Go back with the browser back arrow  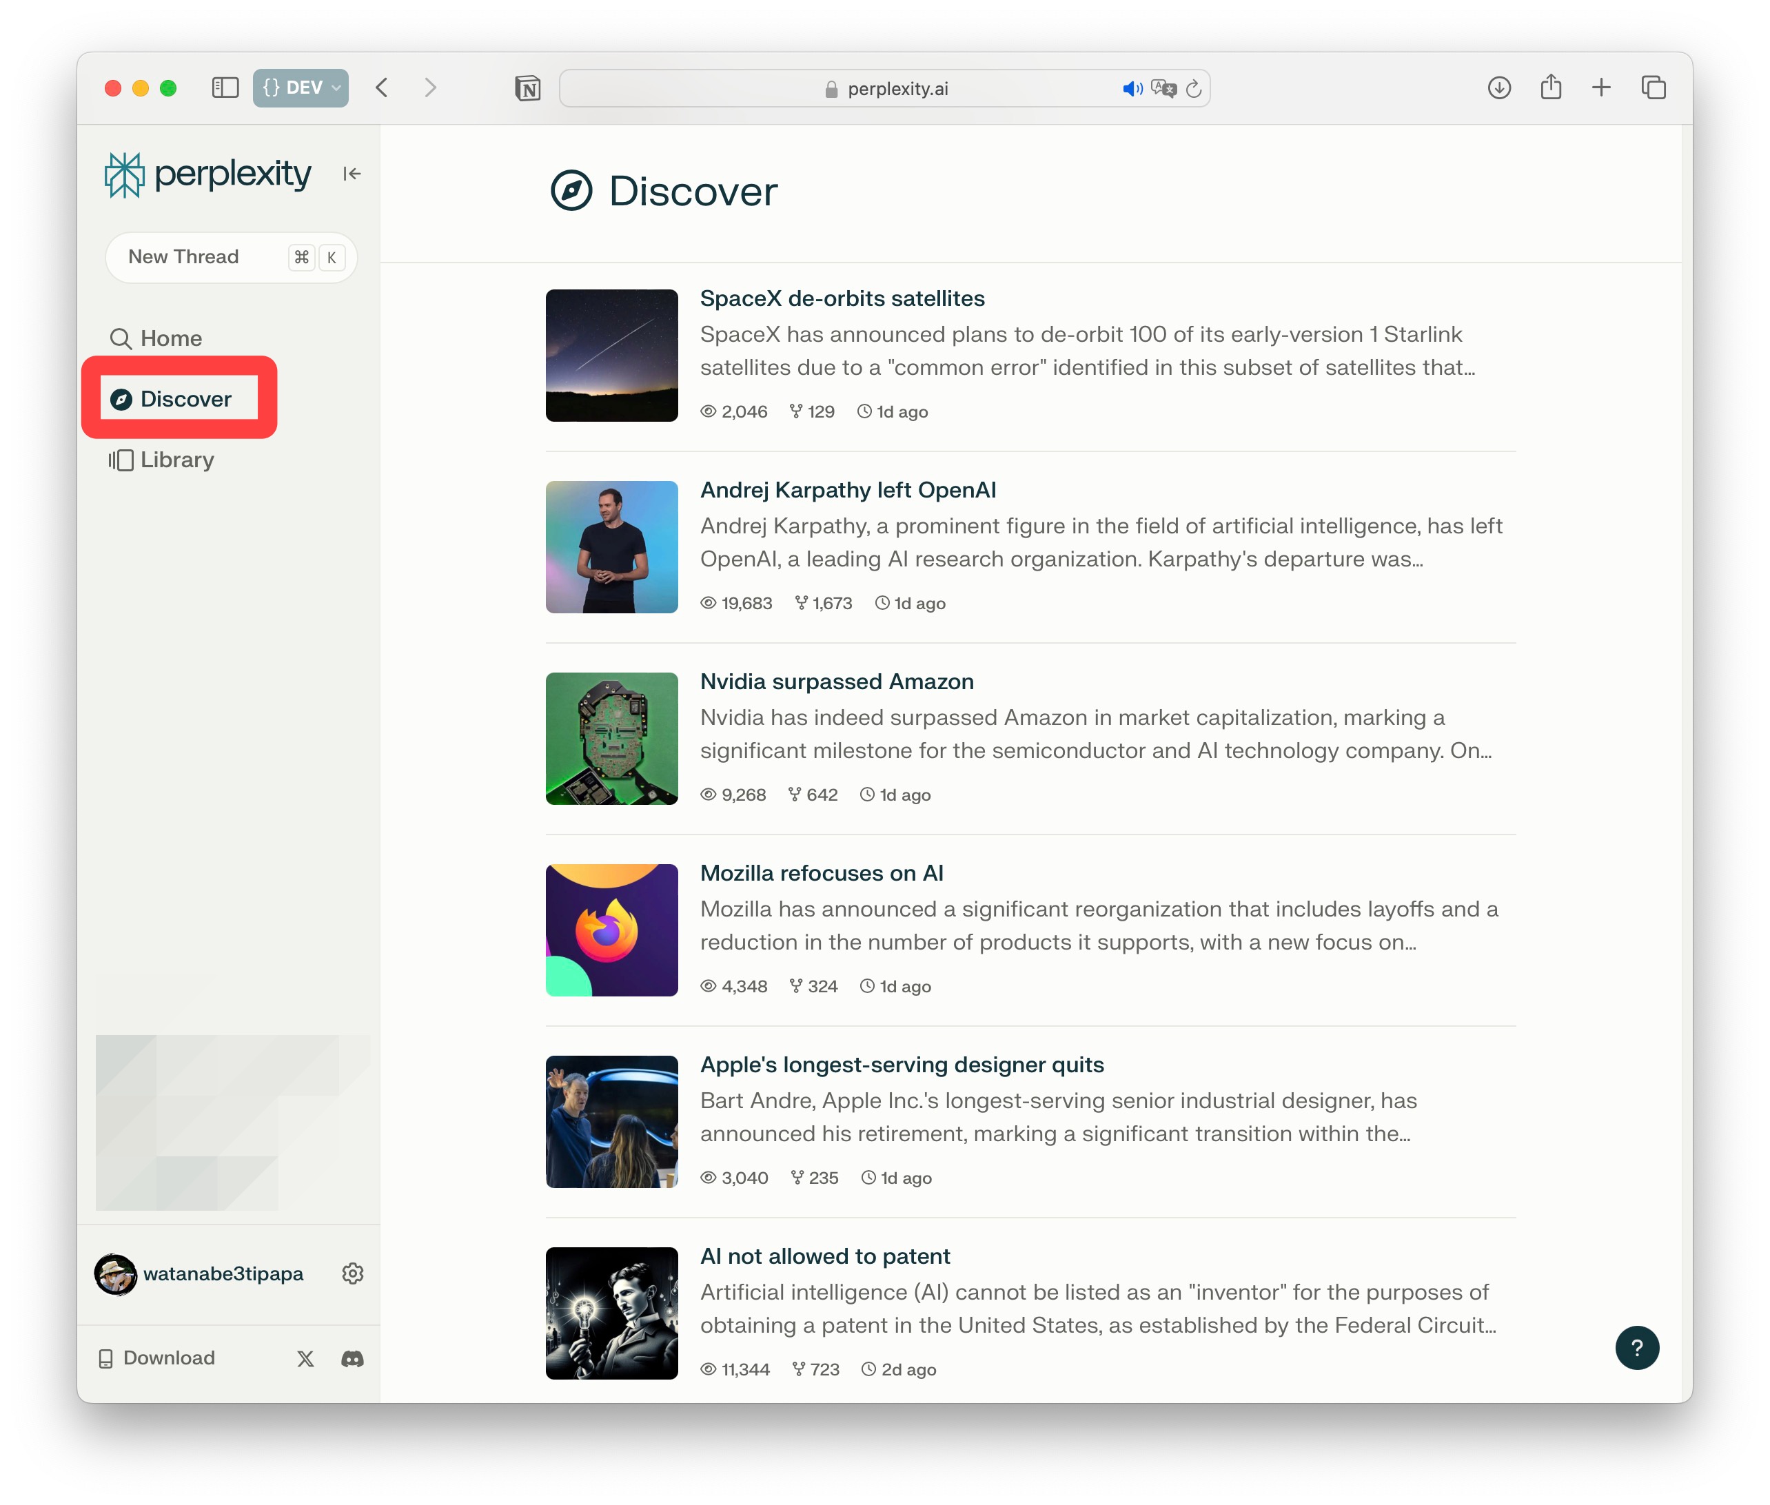[x=383, y=88]
